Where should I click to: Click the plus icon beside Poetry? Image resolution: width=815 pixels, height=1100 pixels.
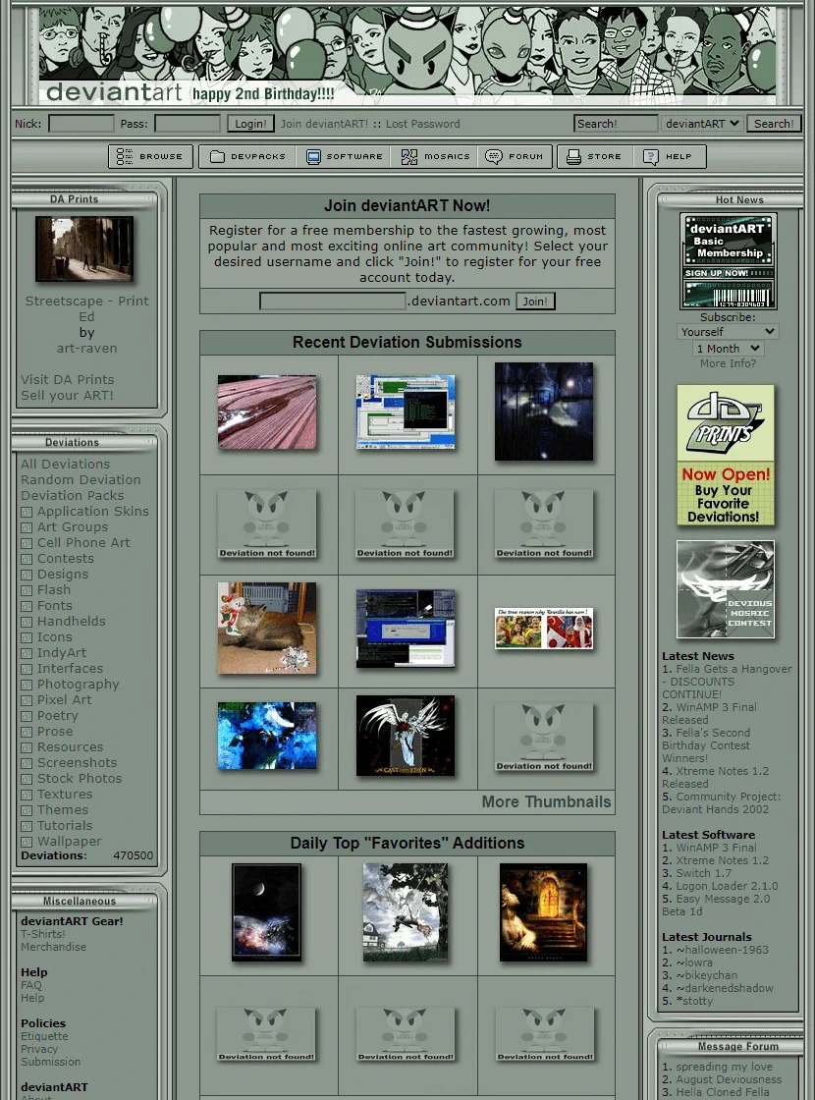click(x=27, y=716)
